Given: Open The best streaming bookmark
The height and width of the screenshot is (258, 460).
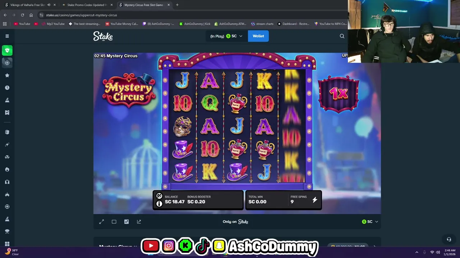Looking at the screenshot, I should point(84,24).
